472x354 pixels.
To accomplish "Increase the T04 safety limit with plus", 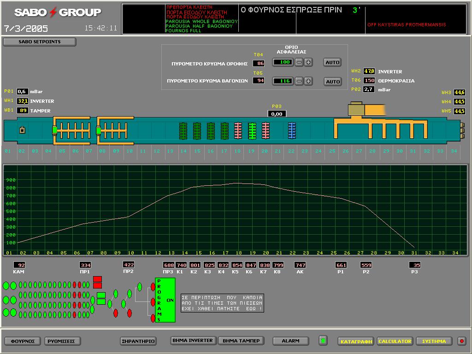I will coord(308,62).
